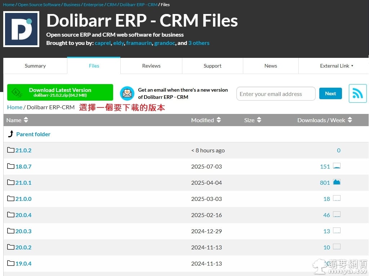Open download stats chart for 21.0.1
This screenshot has height=276, width=369.
tap(337, 182)
